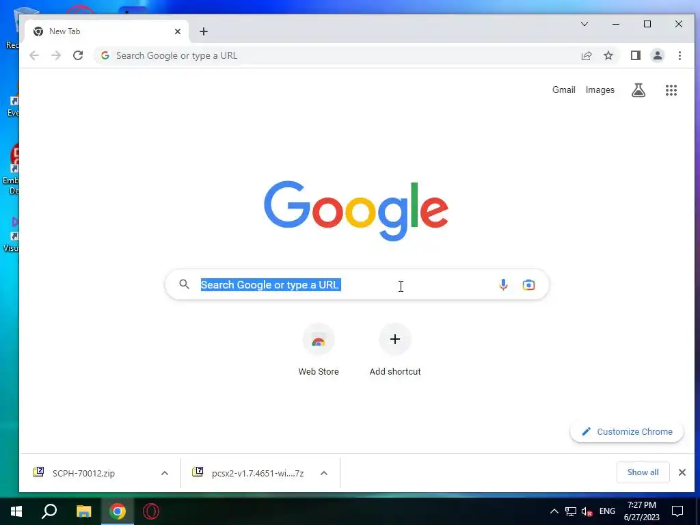Open Windows taskbar search
The width and height of the screenshot is (700, 525).
(x=49, y=511)
